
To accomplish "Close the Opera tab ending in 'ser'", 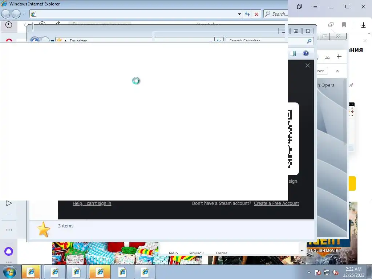I will tap(337, 71).
